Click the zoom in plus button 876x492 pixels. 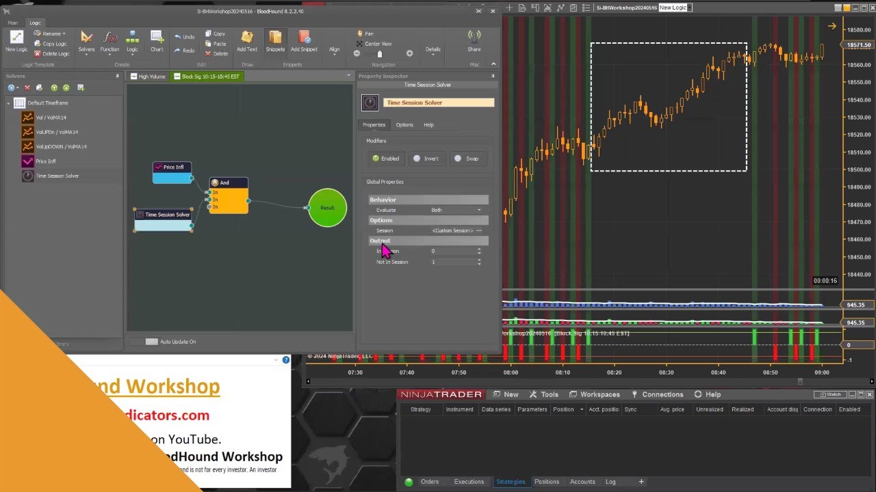(409, 53)
